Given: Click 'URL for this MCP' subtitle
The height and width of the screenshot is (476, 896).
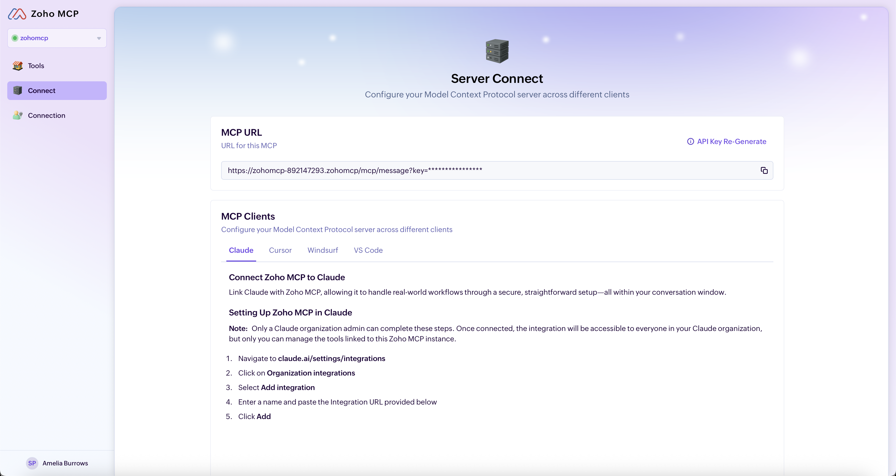Looking at the screenshot, I should point(249,146).
